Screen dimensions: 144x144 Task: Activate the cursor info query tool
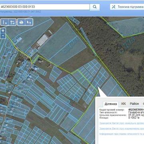click(x=29, y=22)
